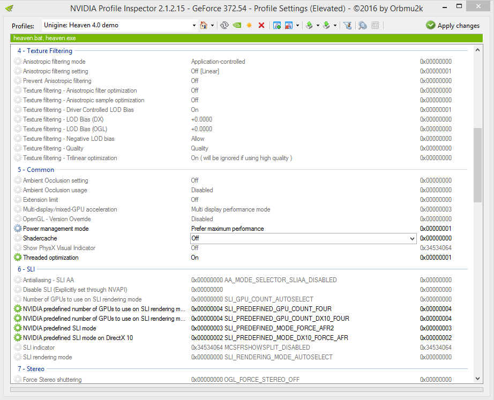Click the scrollbar down arrow of settings list
This screenshot has width=494, height=400.
click(x=477, y=378)
